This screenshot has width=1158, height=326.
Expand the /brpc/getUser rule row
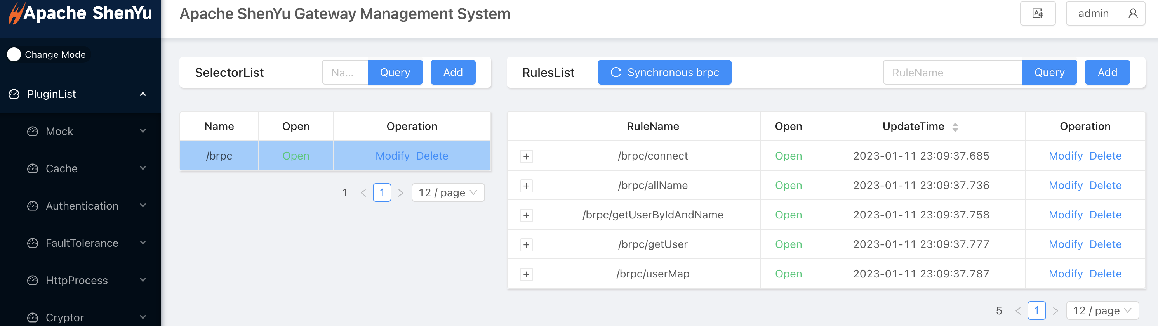(x=526, y=245)
